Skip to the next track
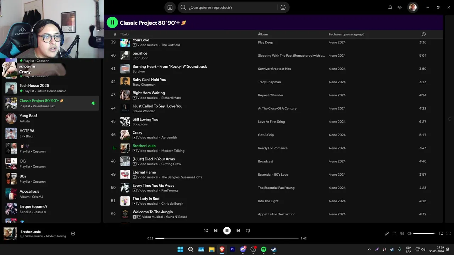Screen dimensions: 454x255 pos(238,231)
